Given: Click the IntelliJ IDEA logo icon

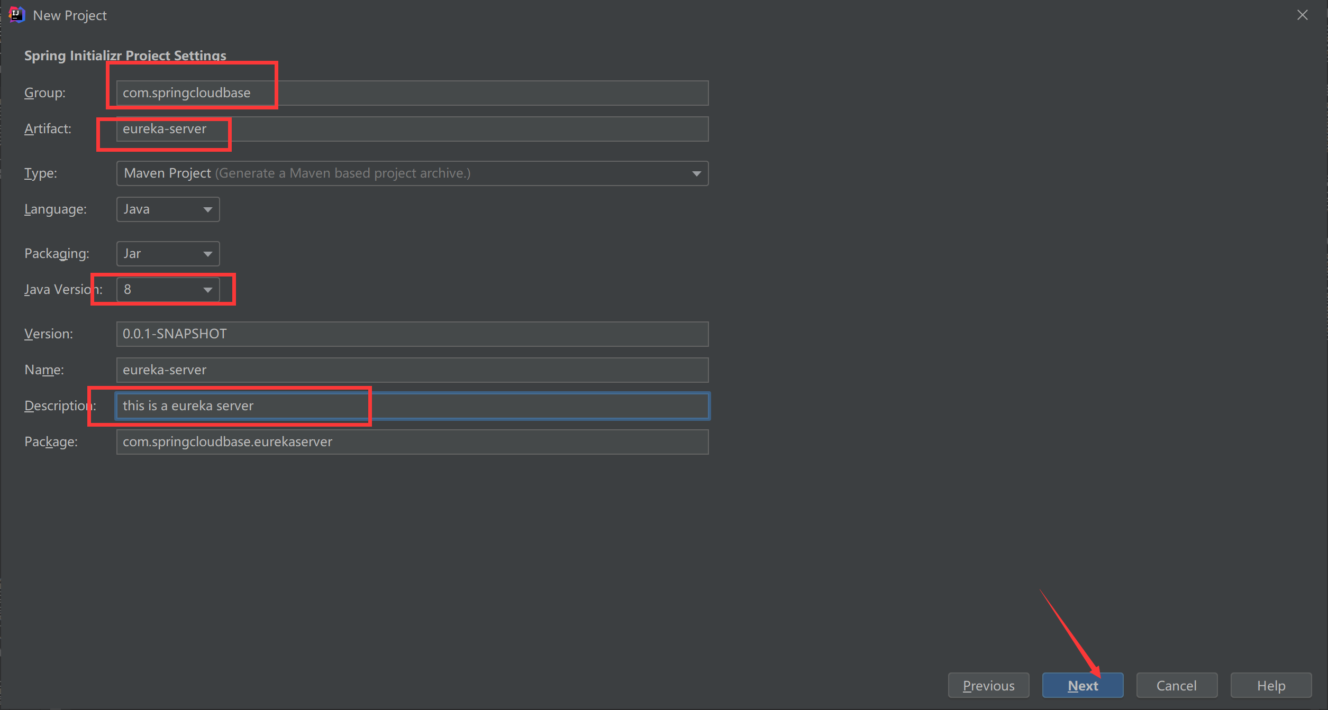Looking at the screenshot, I should click(17, 15).
